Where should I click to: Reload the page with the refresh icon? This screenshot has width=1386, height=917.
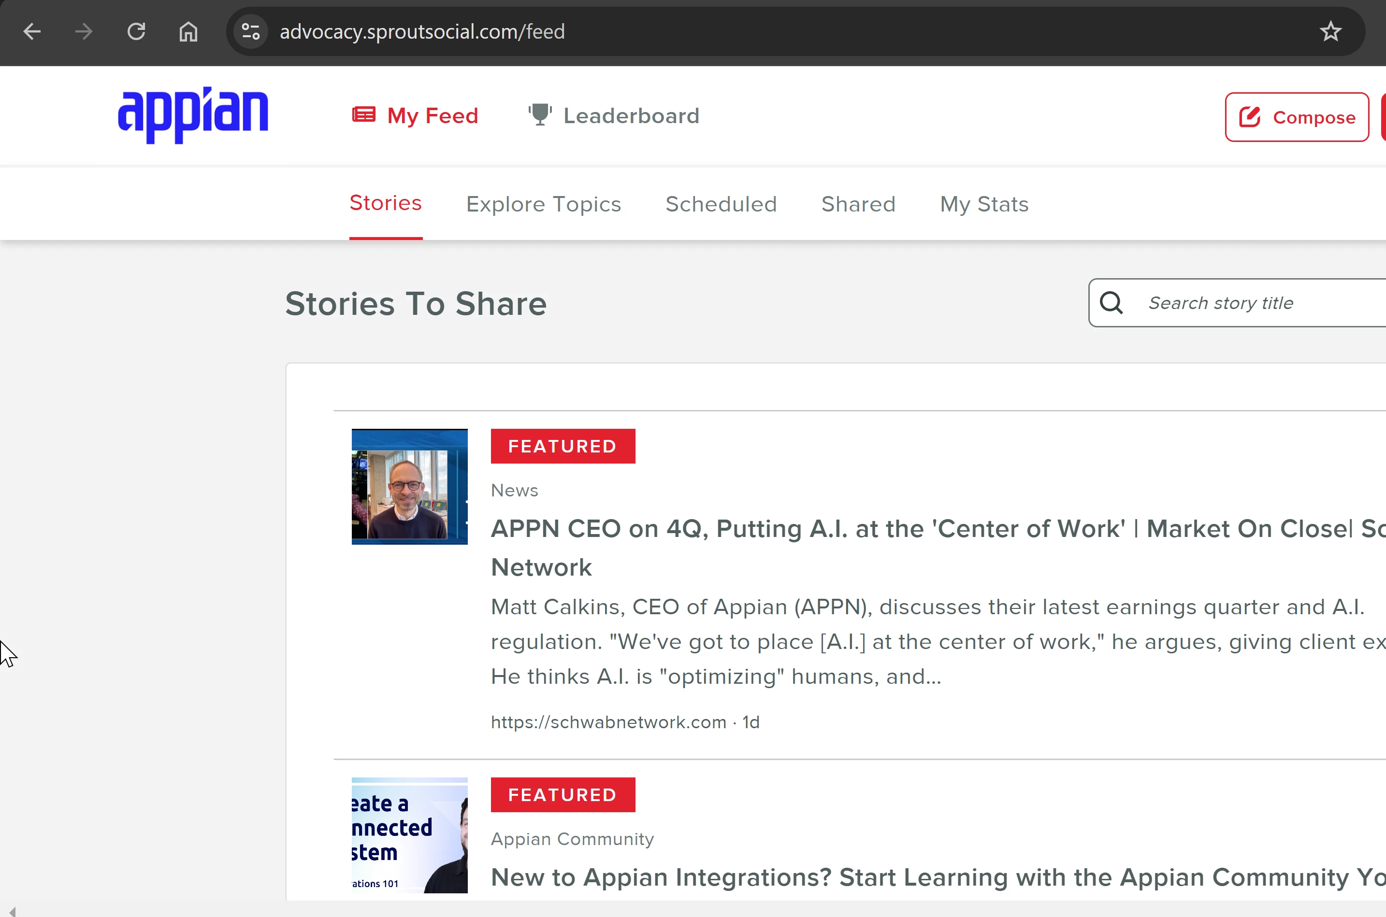pyautogui.click(x=136, y=31)
